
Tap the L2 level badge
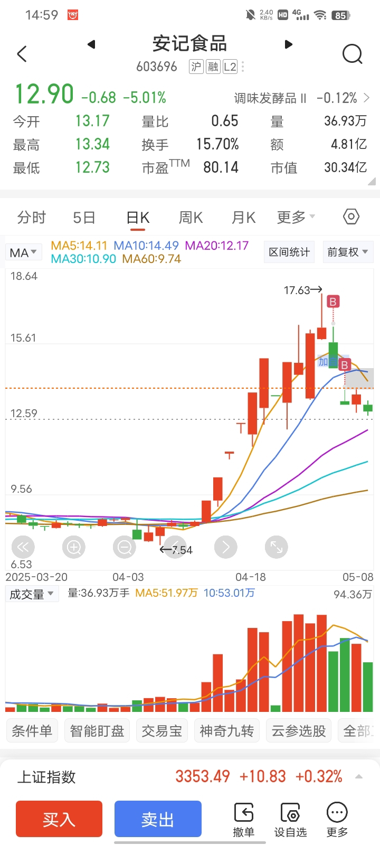230,67
